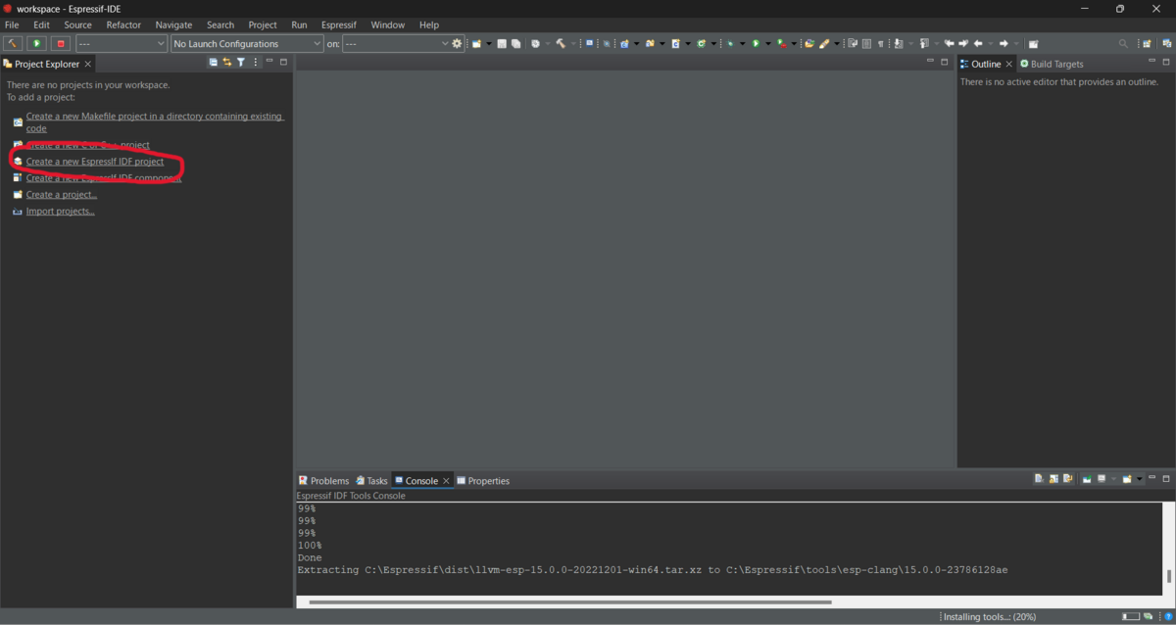Image resolution: width=1176 pixels, height=625 pixels.
Task: Toggle Link with Editor in Project Explorer
Action: 227,63
